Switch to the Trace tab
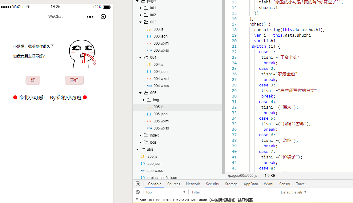This screenshot has height=203, width=353. (x=300, y=184)
